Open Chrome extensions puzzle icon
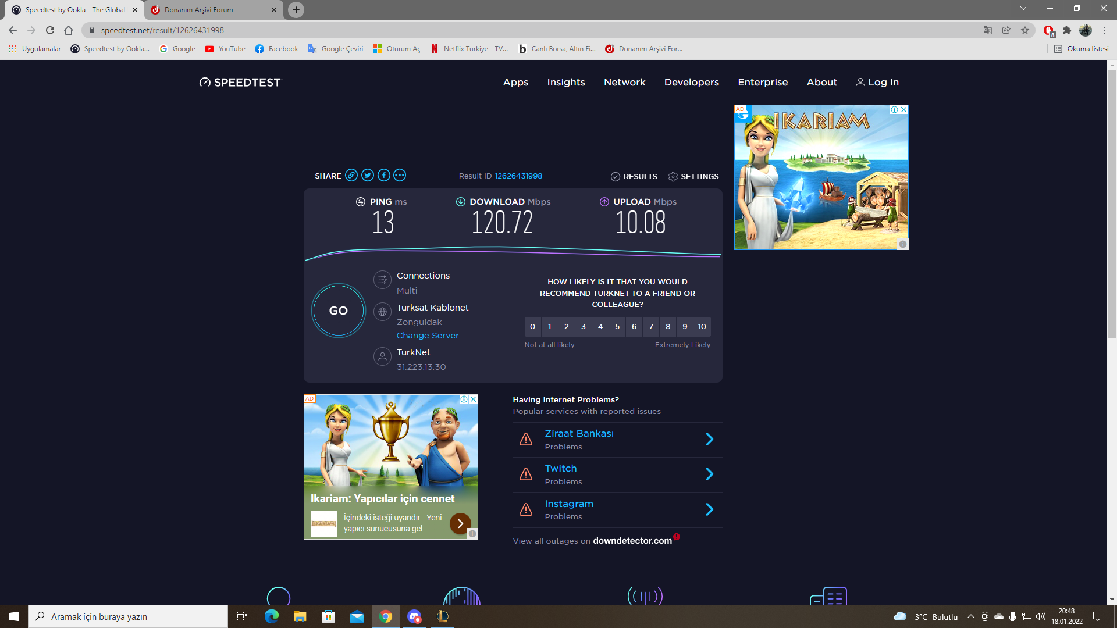Viewport: 1117px width, 628px height. 1066,30
